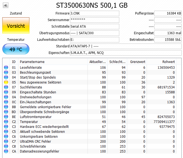Click the blue status icon for Eingeschaltete Stunden
This screenshot has height=158, width=183.
click(6, 92)
